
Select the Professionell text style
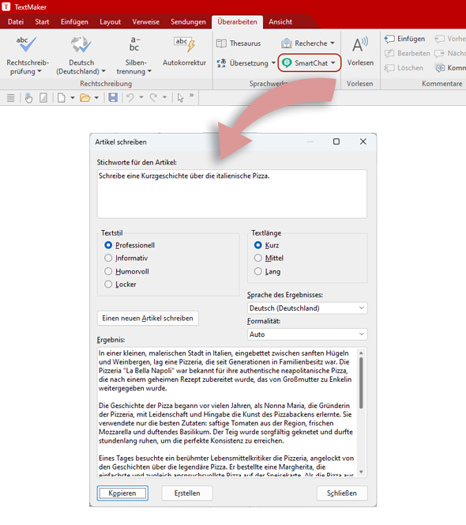tap(130, 245)
